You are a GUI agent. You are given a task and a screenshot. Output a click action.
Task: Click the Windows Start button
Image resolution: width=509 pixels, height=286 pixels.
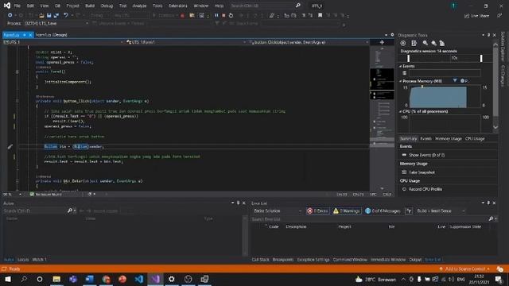[x=8, y=279]
